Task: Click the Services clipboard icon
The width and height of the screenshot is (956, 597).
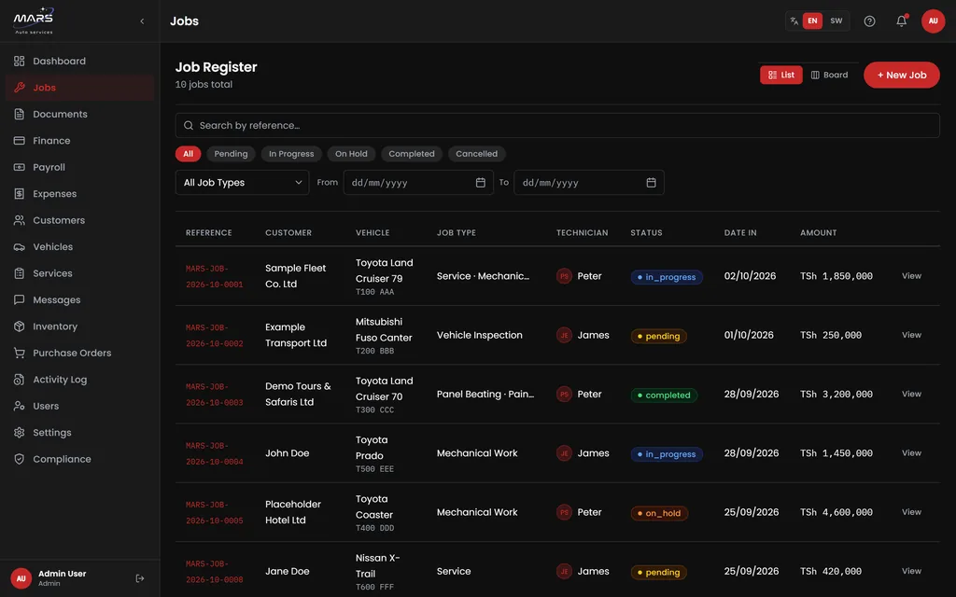Action: click(x=20, y=273)
